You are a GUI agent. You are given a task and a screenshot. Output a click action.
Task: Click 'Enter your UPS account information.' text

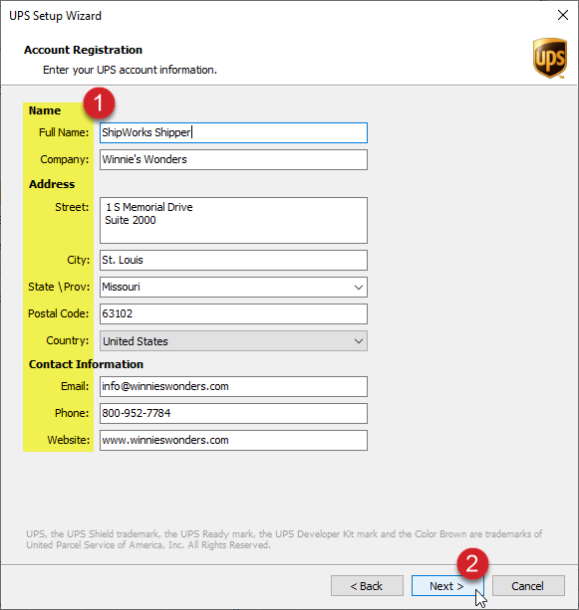tap(130, 70)
